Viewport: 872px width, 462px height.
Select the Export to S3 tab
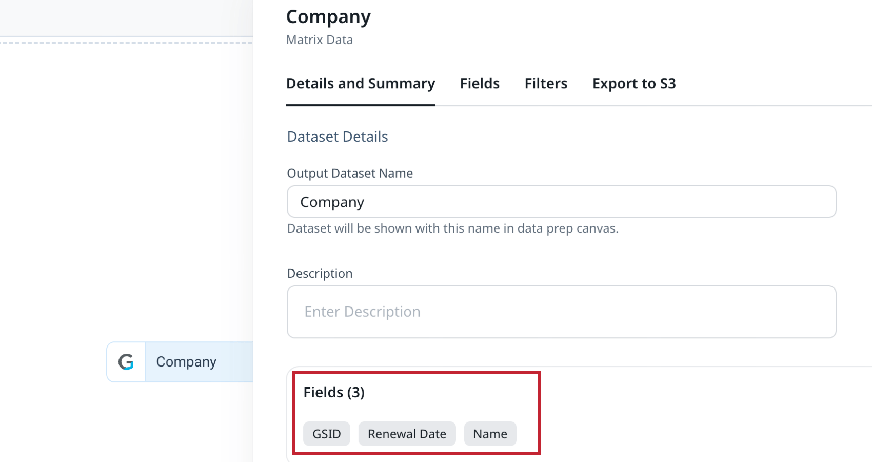tap(634, 83)
